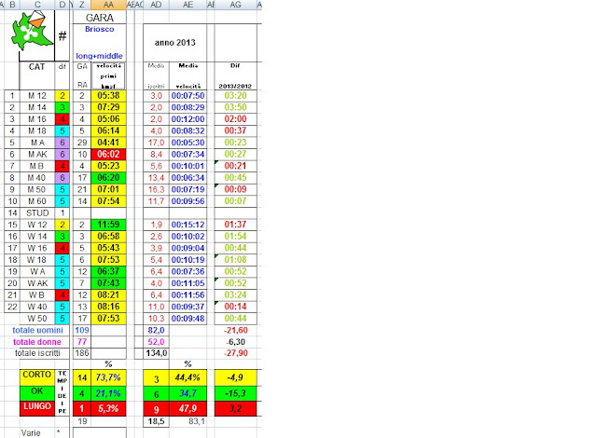The image size is (597, 438).
Task: Select the M 12 category cell
Action: coord(37,96)
